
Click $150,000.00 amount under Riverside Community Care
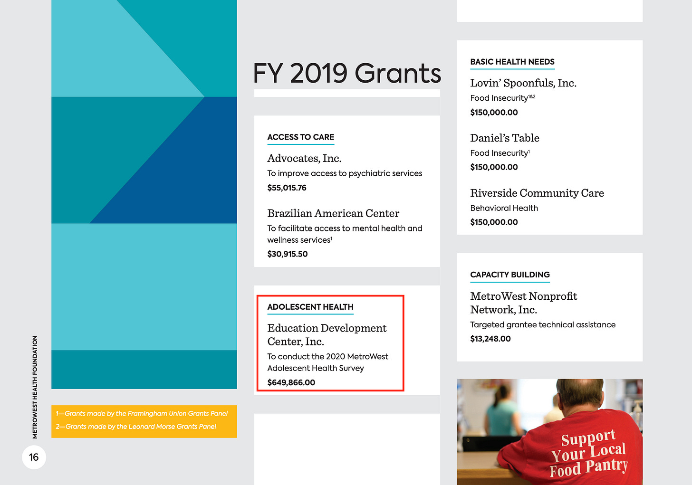(494, 222)
